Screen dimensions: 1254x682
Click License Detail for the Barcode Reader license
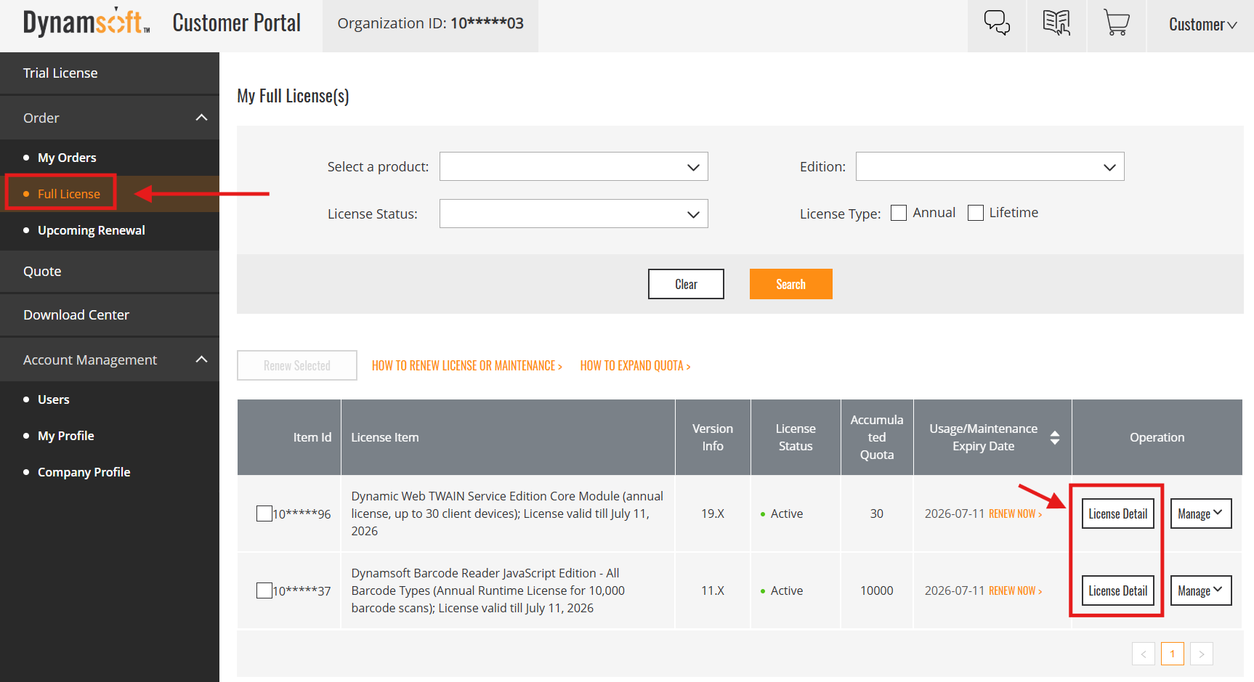(x=1117, y=590)
